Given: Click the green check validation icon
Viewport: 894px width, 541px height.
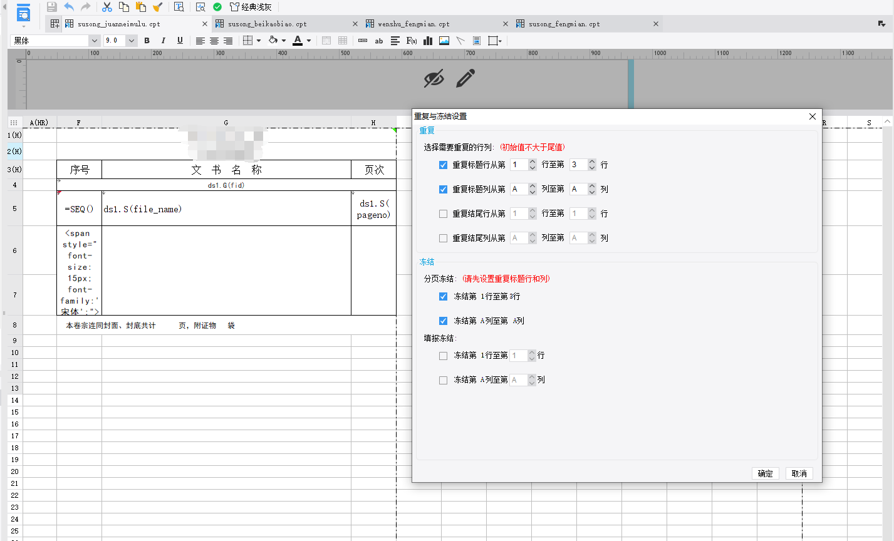Looking at the screenshot, I should coord(217,7).
